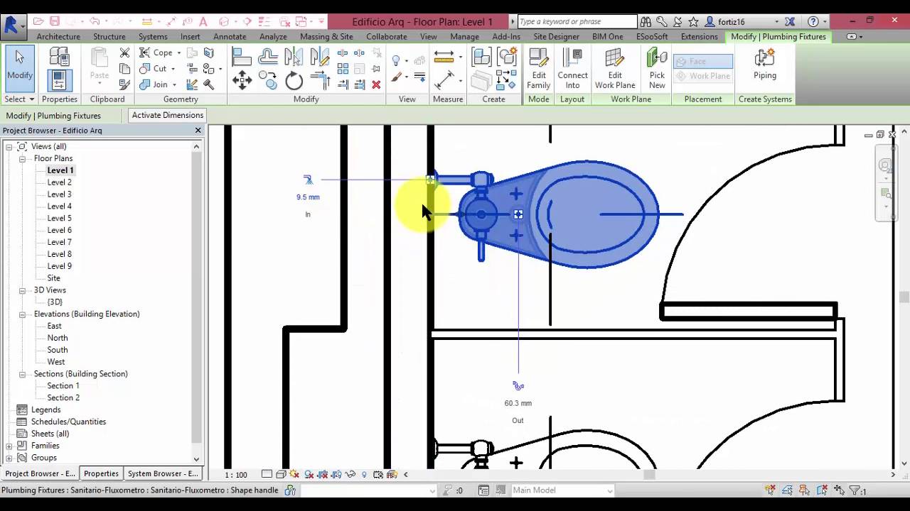Viewport: 910px width, 511px height.
Task: Click the Demolish hammer icon
Action: [208, 84]
